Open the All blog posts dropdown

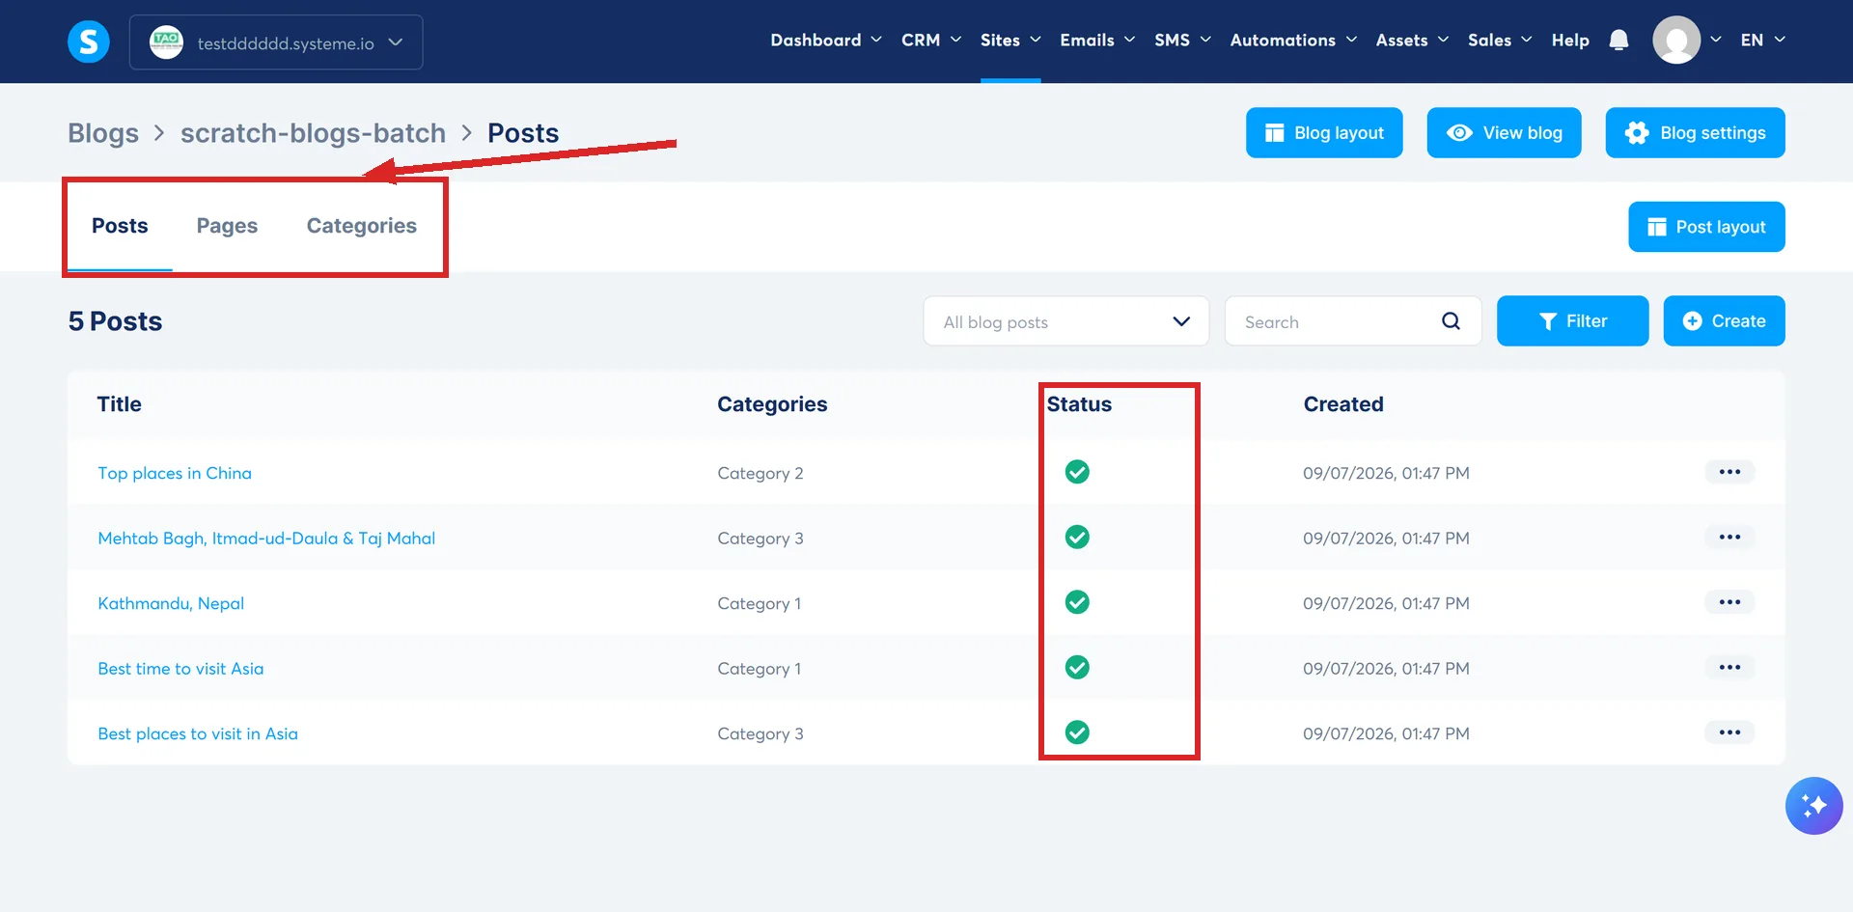click(x=1066, y=321)
